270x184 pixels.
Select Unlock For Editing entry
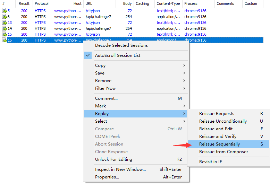(x=113, y=159)
